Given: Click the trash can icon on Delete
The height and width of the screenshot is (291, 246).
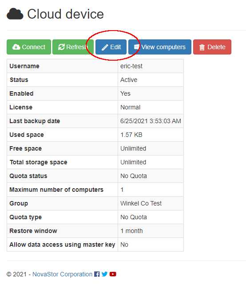Looking at the screenshot, I should point(202,47).
